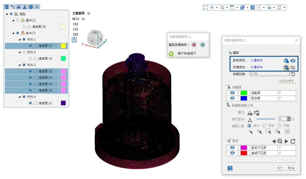Toggle visibility of 參考網格 eye icon
The height and width of the screenshot is (179, 306).
[293, 61]
